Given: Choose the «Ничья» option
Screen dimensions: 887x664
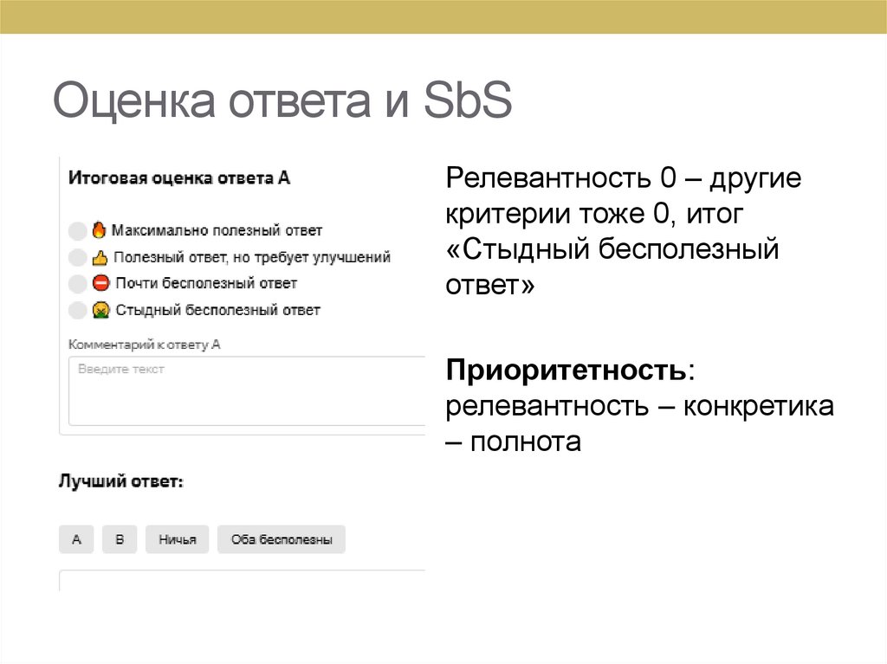Looking at the screenshot, I should tap(177, 538).
